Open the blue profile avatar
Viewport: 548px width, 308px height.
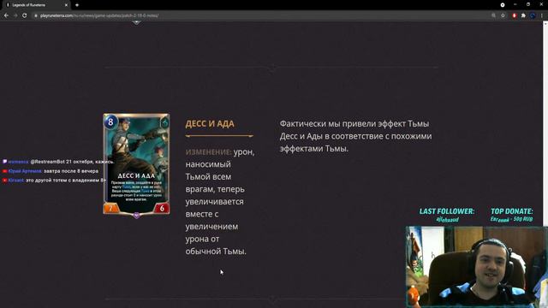(x=533, y=15)
